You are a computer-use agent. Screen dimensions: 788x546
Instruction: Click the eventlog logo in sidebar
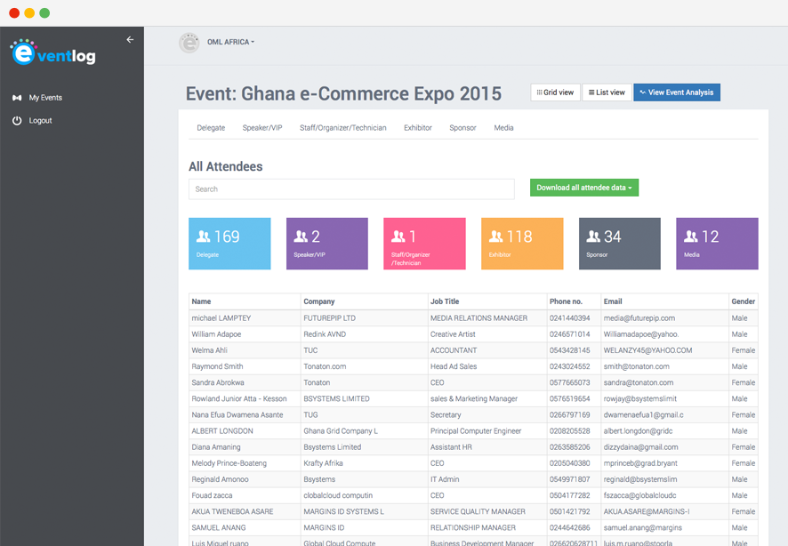(52, 52)
